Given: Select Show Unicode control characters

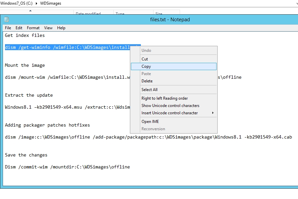Looking at the screenshot, I should (x=174, y=106).
